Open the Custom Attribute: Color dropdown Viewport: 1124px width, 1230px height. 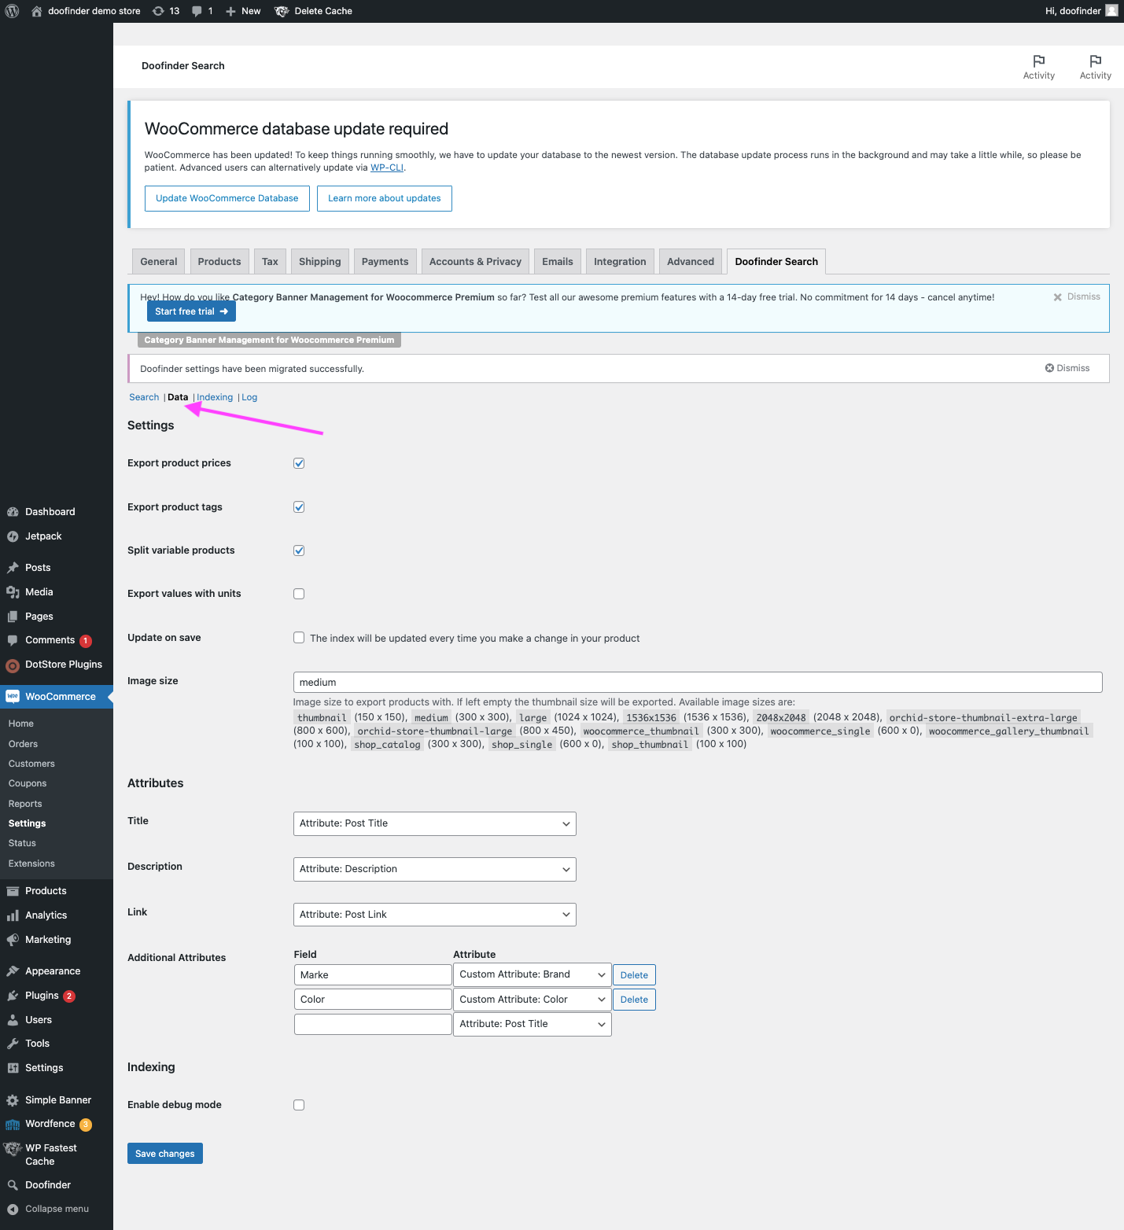[x=533, y=1000]
